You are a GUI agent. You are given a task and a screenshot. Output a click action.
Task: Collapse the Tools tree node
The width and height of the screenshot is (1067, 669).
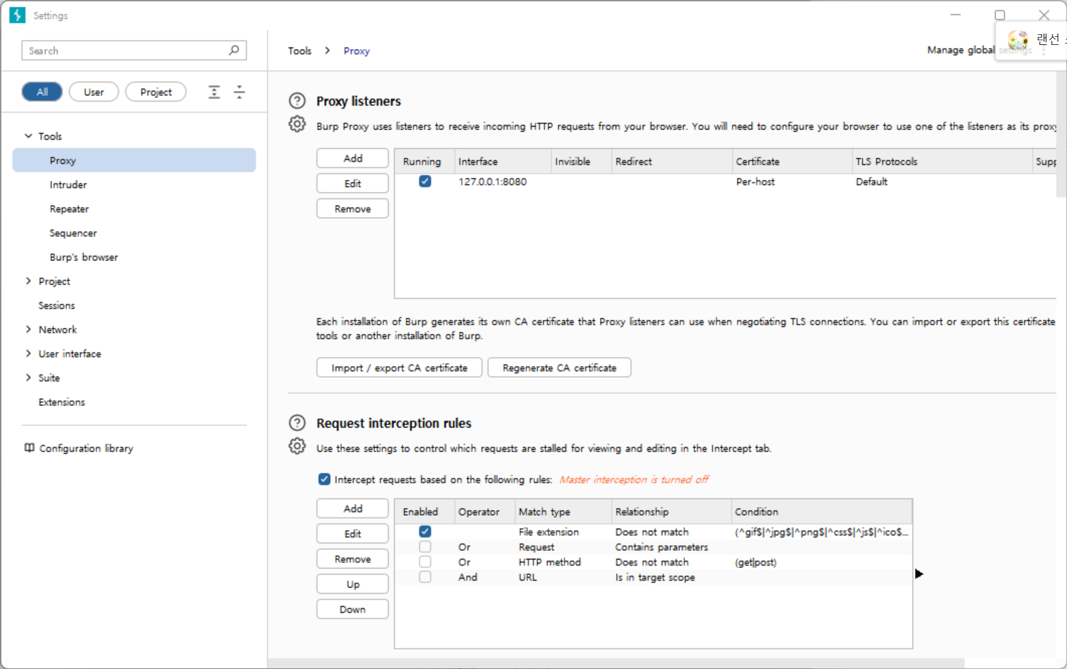[x=28, y=136]
